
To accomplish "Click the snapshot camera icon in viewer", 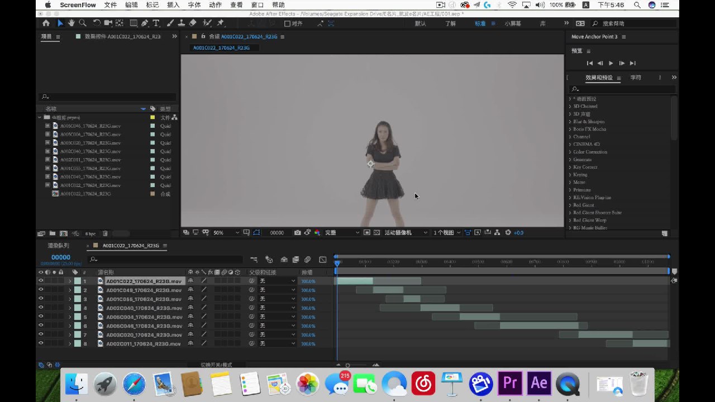I will 298,232.
